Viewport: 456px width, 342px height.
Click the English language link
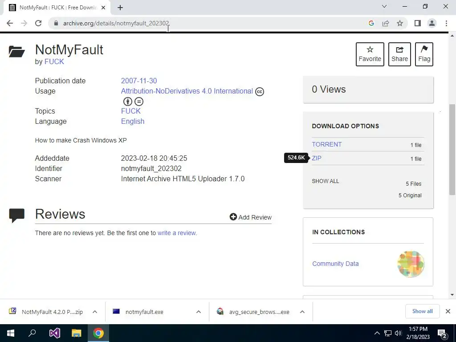(x=133, y=121)
